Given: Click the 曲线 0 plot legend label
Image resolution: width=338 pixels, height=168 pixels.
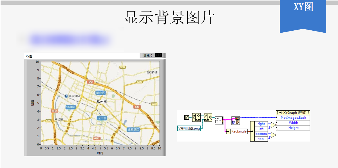Looking at the screenshot, I should coord(148,55).
